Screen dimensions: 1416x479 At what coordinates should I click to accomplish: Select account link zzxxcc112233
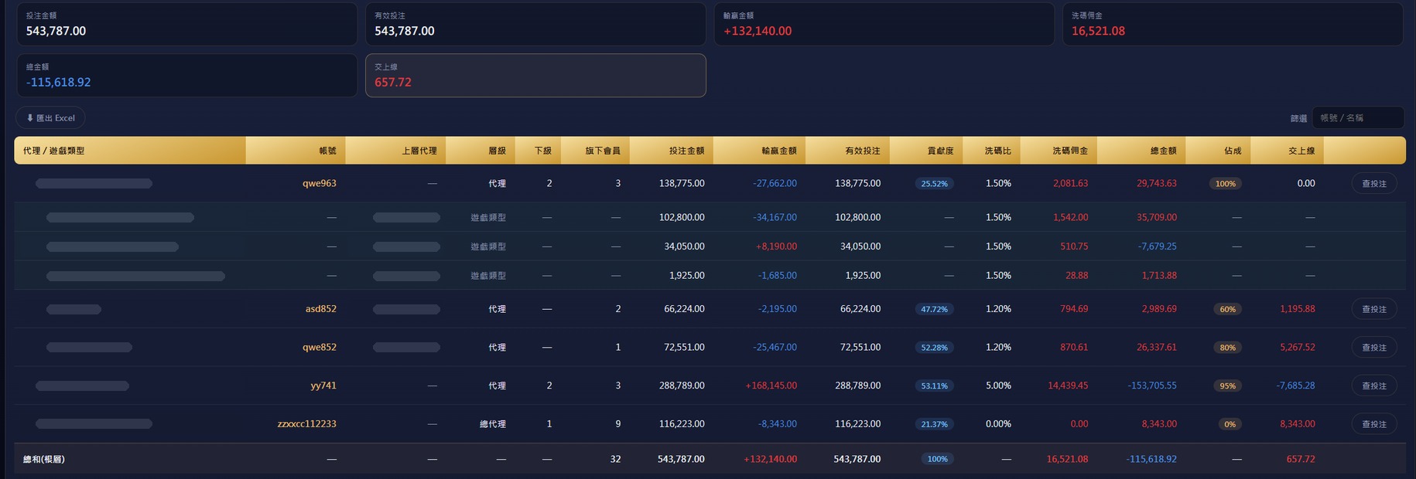point(307,424)
